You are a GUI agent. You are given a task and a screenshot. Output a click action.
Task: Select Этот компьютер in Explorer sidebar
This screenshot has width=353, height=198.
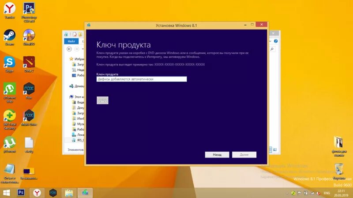pyautogui.click(x=77, y=97)
